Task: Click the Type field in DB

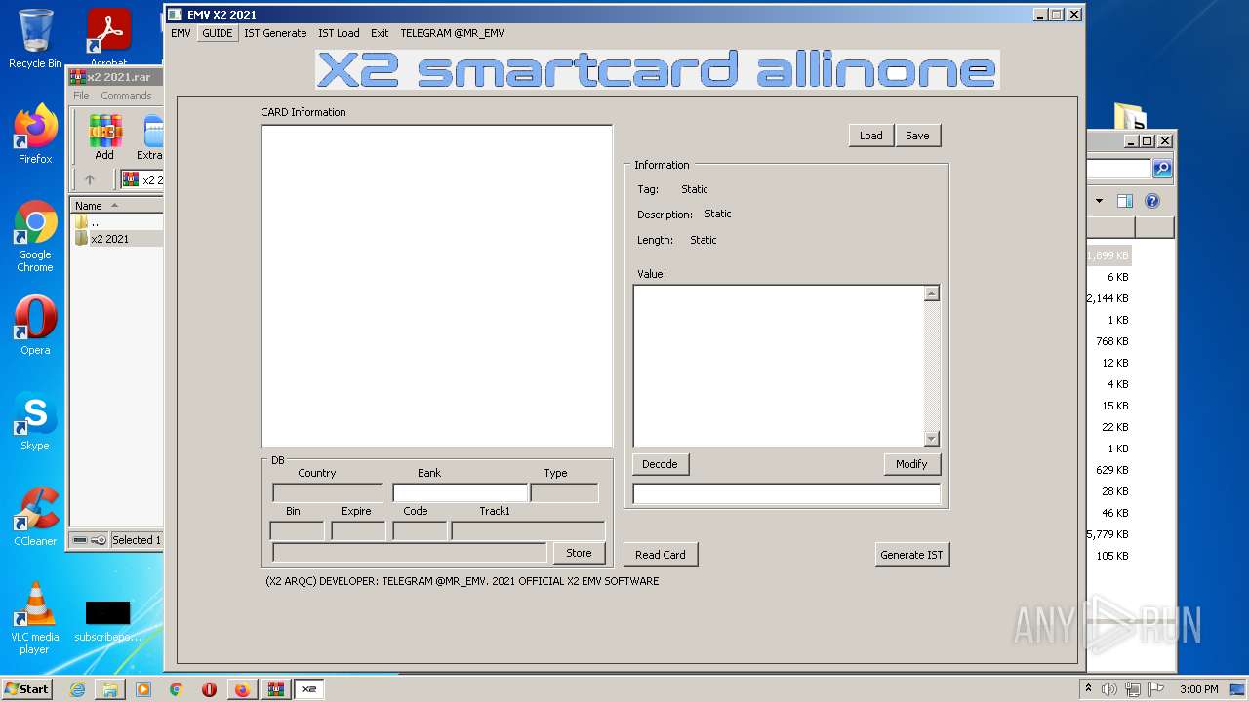Action: click(565, 493)
